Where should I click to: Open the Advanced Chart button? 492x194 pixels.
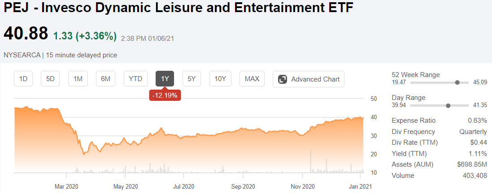point(309,79)
